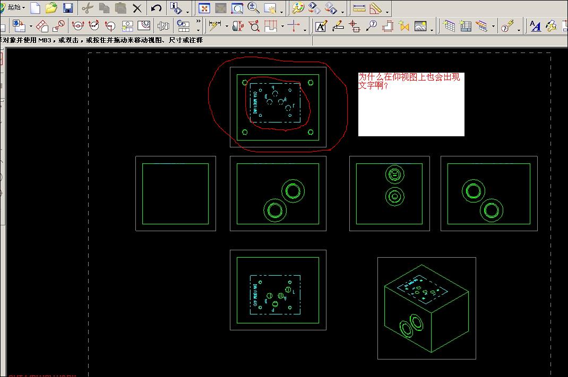Screen dimensions: 568x377
Task: Open the object Information tool
Action: [176, 7]
